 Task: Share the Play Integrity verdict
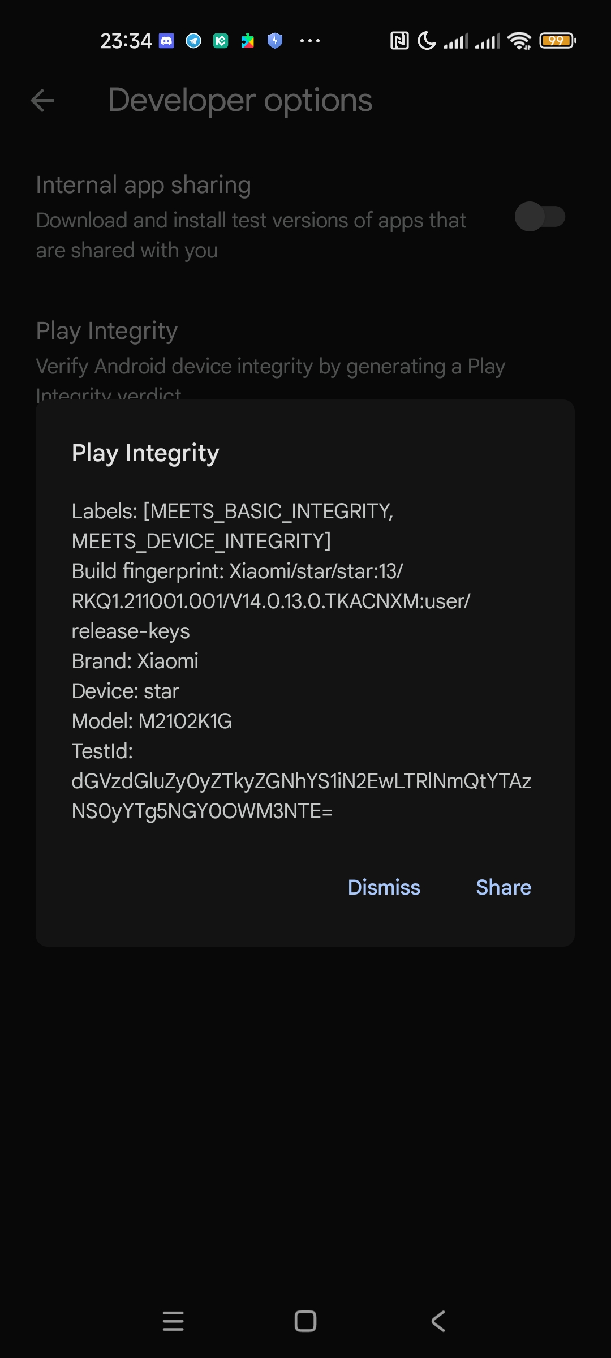point(504,887)
